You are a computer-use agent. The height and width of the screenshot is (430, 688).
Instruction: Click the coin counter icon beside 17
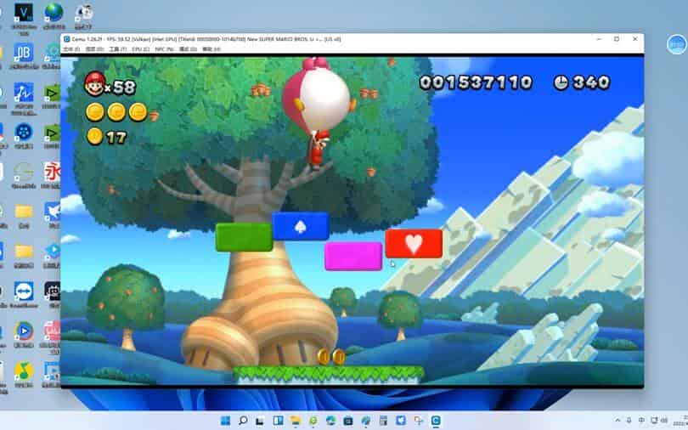coord(94,137)
